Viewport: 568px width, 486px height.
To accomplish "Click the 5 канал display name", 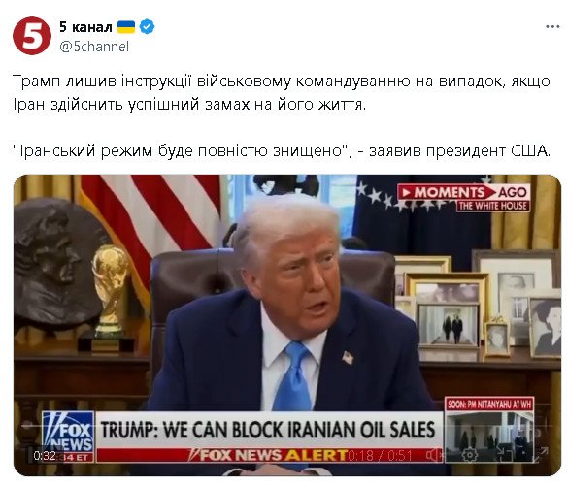I will click(85, 27).
